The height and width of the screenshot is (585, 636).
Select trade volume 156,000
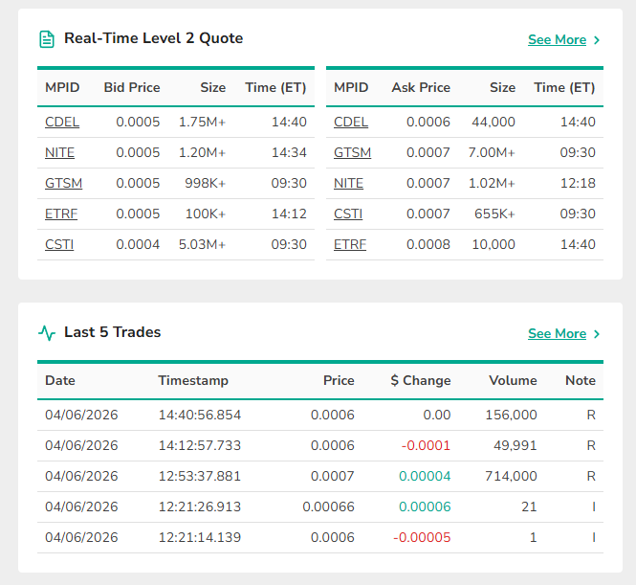tap(511, 415)
